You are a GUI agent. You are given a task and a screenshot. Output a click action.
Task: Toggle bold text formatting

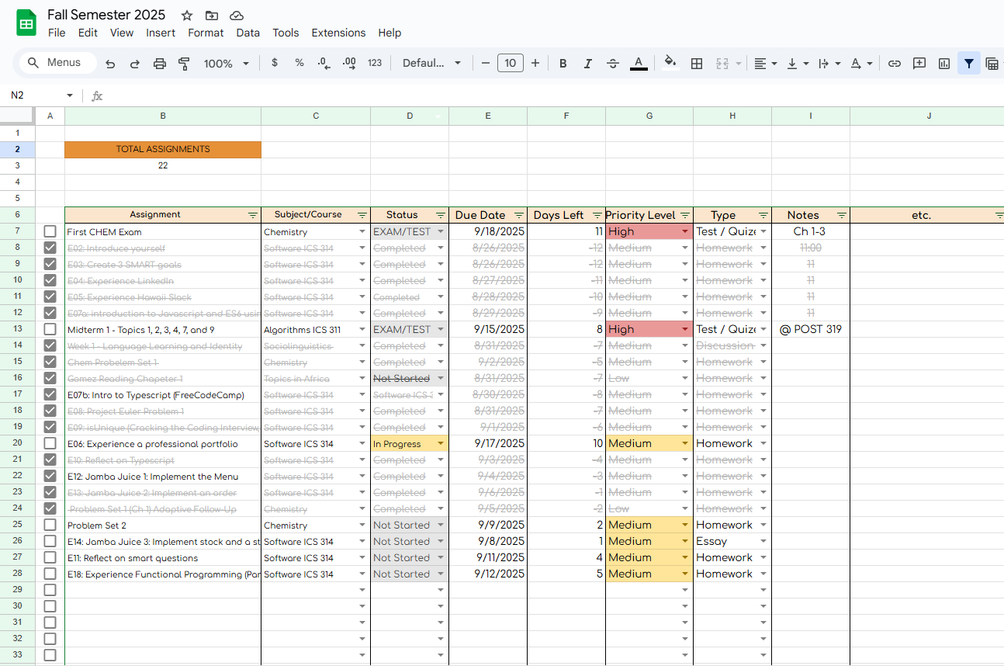(563, 64)
